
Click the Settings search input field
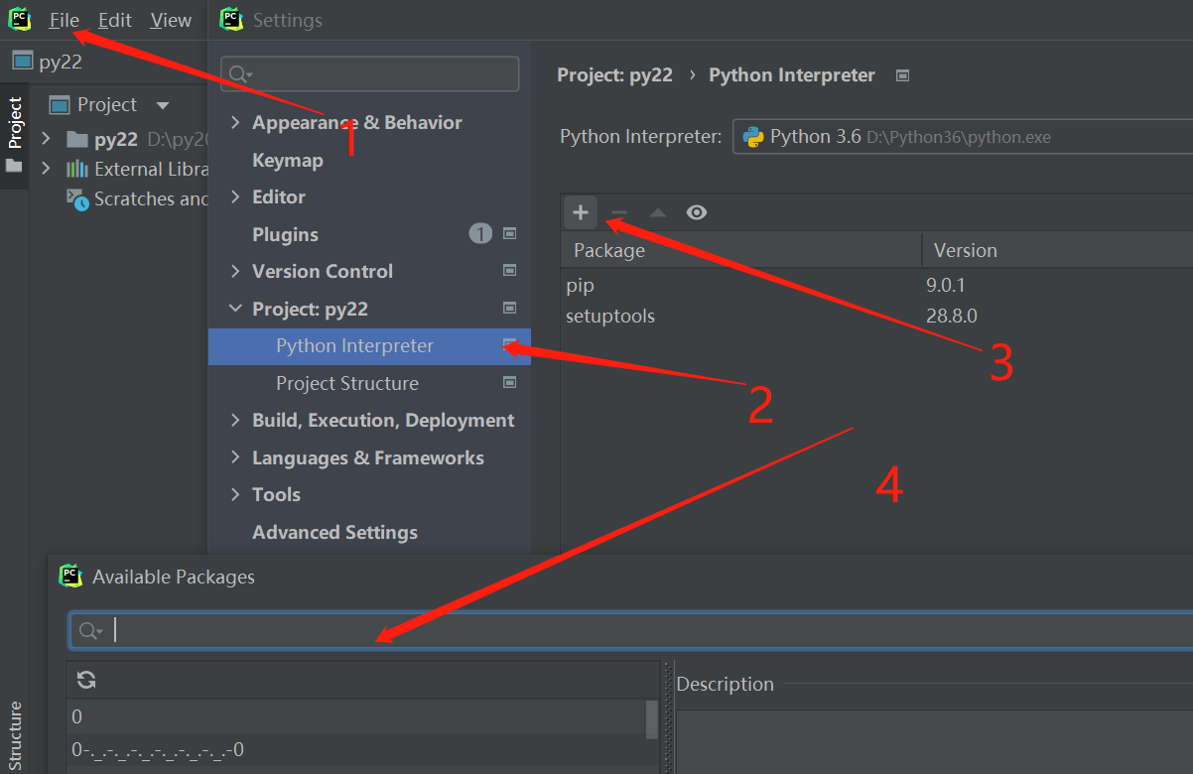coord(369,74)
